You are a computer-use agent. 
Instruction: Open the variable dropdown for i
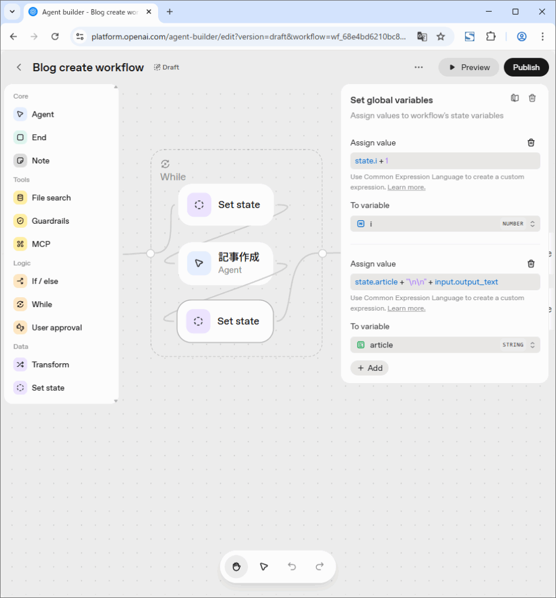point(445,224)
